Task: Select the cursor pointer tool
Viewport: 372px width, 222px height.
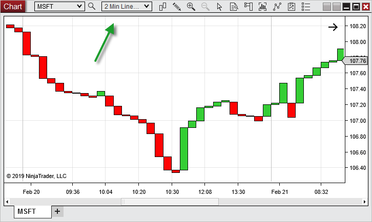Action: tap(220, 7)
